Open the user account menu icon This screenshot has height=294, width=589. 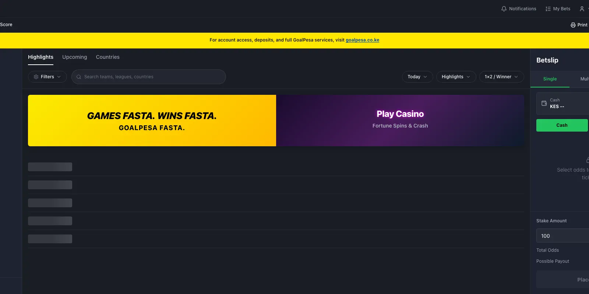pyautogui.click(x=582, y=9)
